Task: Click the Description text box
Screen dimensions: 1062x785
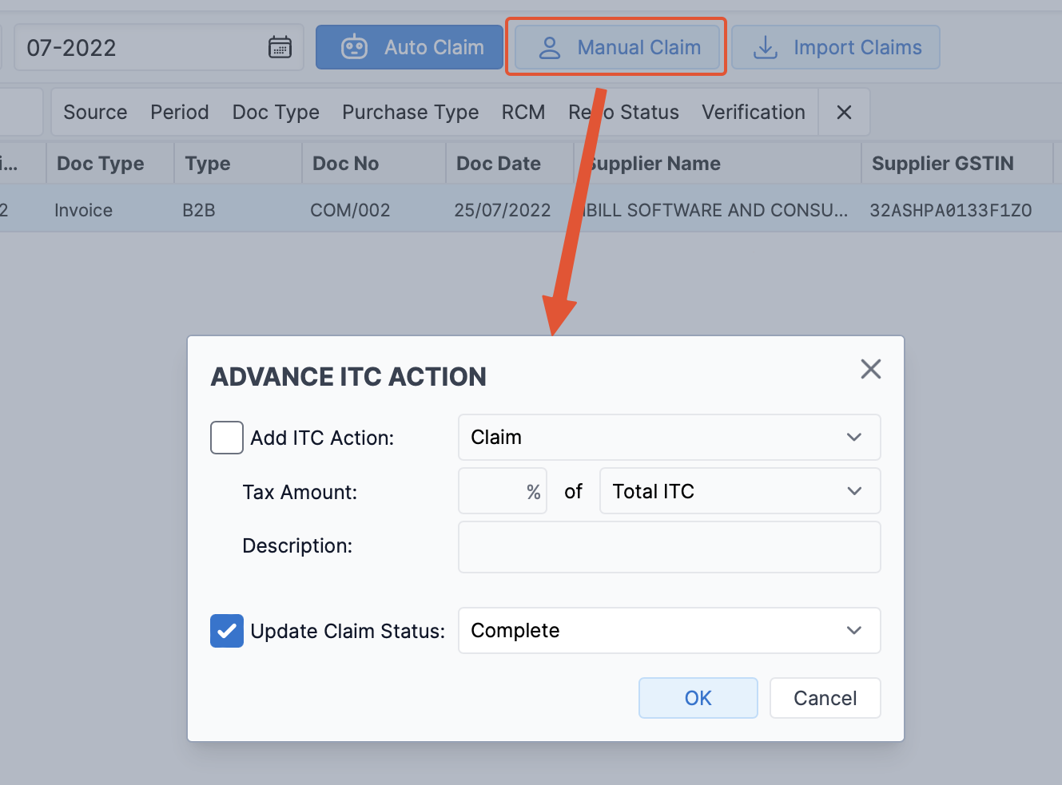Action: pyautogui.click(x=669, y=547)
